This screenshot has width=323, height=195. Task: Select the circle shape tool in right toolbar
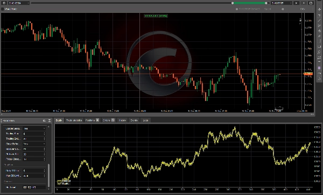click(319, 53)
